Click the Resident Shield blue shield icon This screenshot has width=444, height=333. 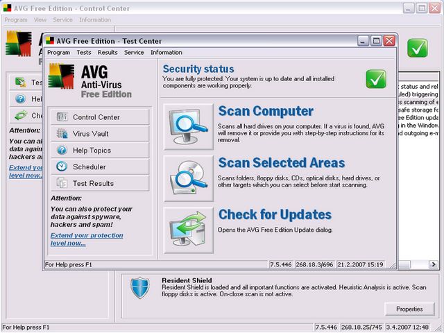click(x=140, y=288)
